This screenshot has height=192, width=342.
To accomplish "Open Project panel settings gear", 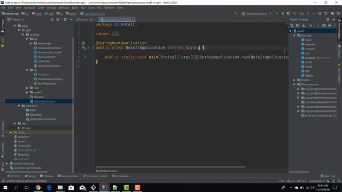I will pos(65,19).
